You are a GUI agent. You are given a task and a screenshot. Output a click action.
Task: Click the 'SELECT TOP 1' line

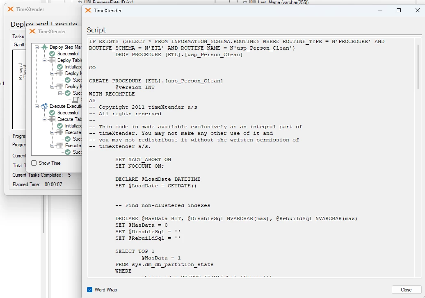(135, 251)
